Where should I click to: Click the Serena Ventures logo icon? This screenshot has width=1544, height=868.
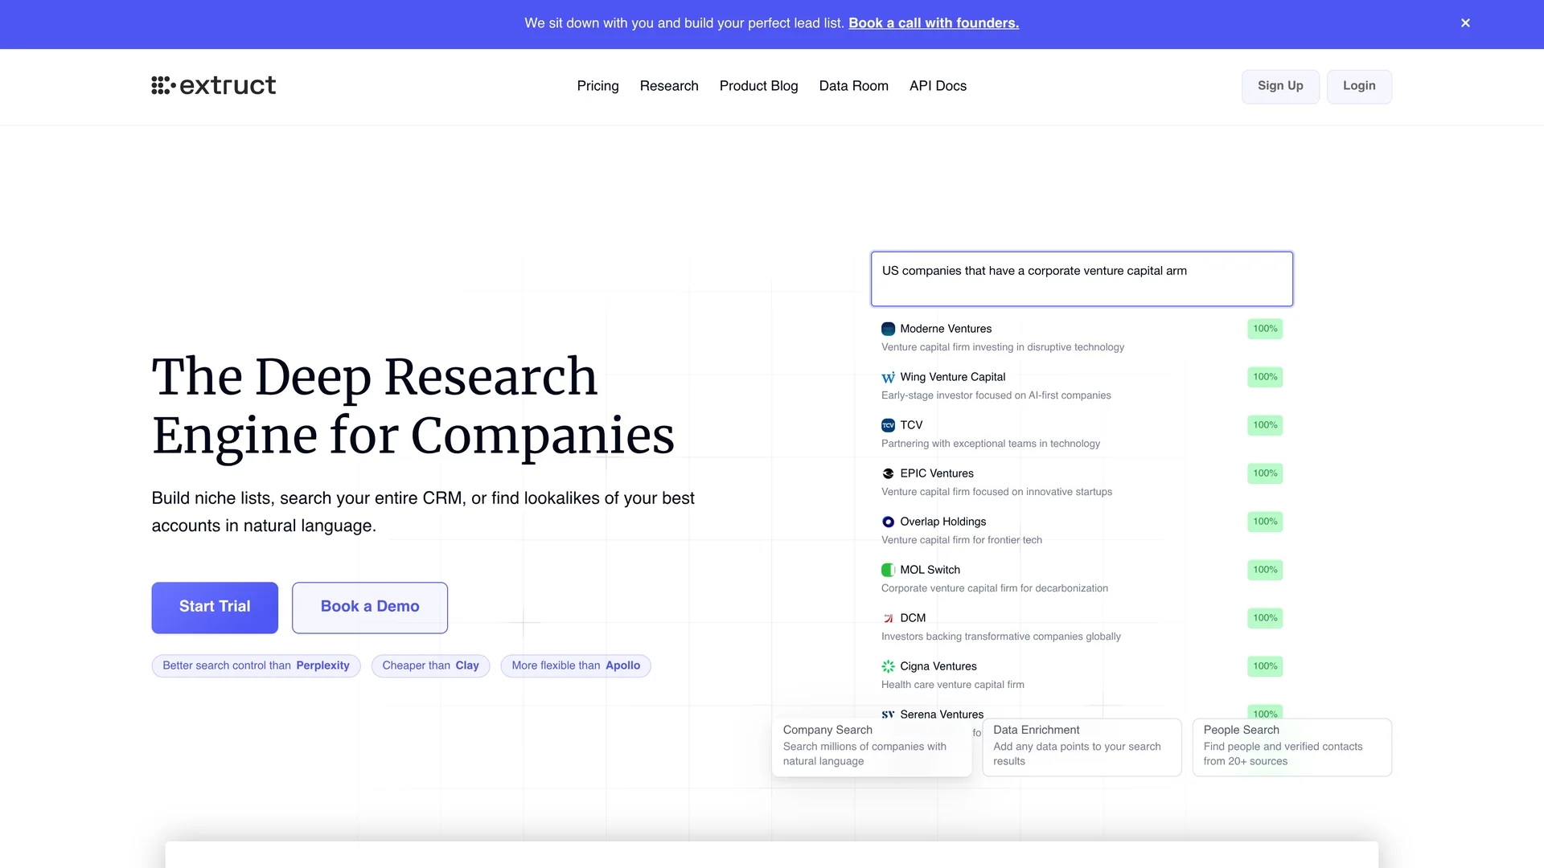(888, 714)
